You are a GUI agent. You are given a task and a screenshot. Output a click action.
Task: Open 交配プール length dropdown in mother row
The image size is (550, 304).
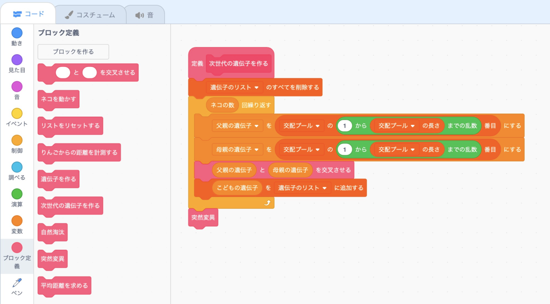click(396, 149)
